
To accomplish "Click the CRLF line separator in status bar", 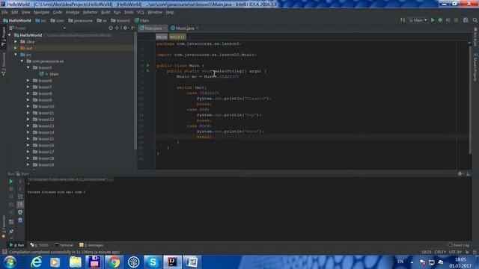I will point(440,252).
